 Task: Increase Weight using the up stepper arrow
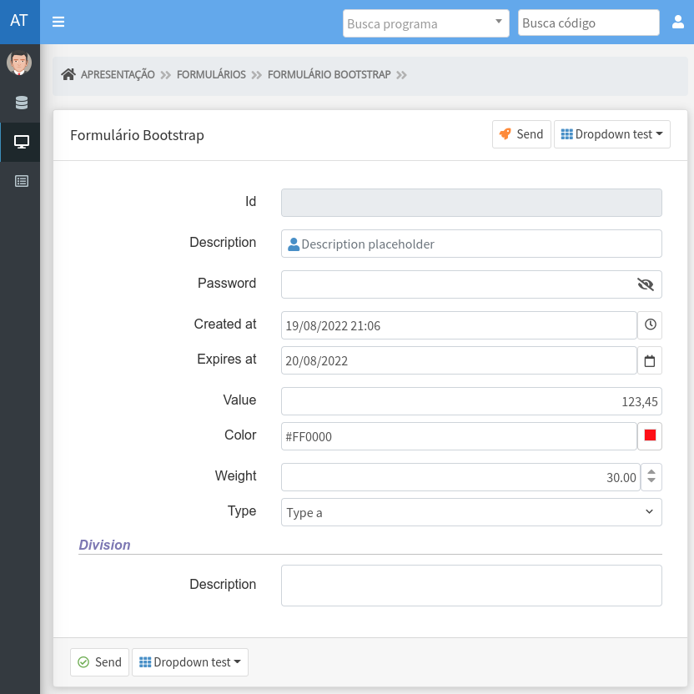(651, 471)
